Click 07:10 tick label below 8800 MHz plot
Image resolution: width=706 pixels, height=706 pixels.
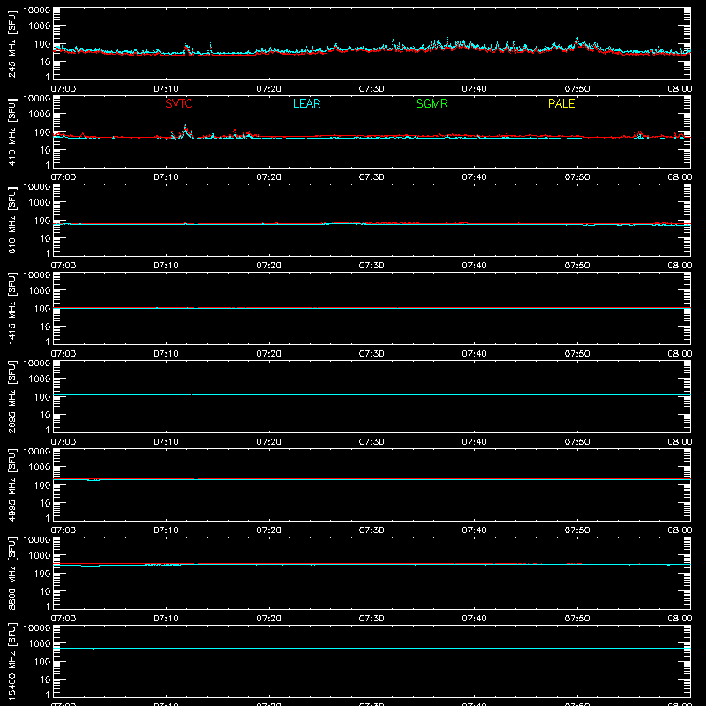(166, 619)
